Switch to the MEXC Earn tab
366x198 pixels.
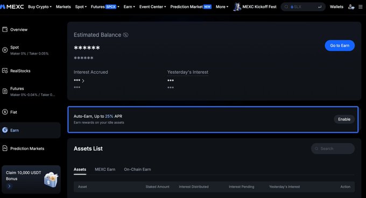click(105, 169)
